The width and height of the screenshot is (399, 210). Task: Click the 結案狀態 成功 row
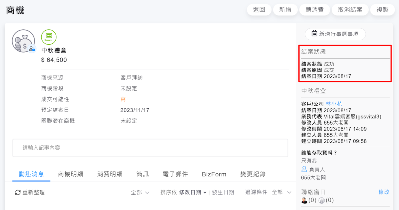click(318, 64)
